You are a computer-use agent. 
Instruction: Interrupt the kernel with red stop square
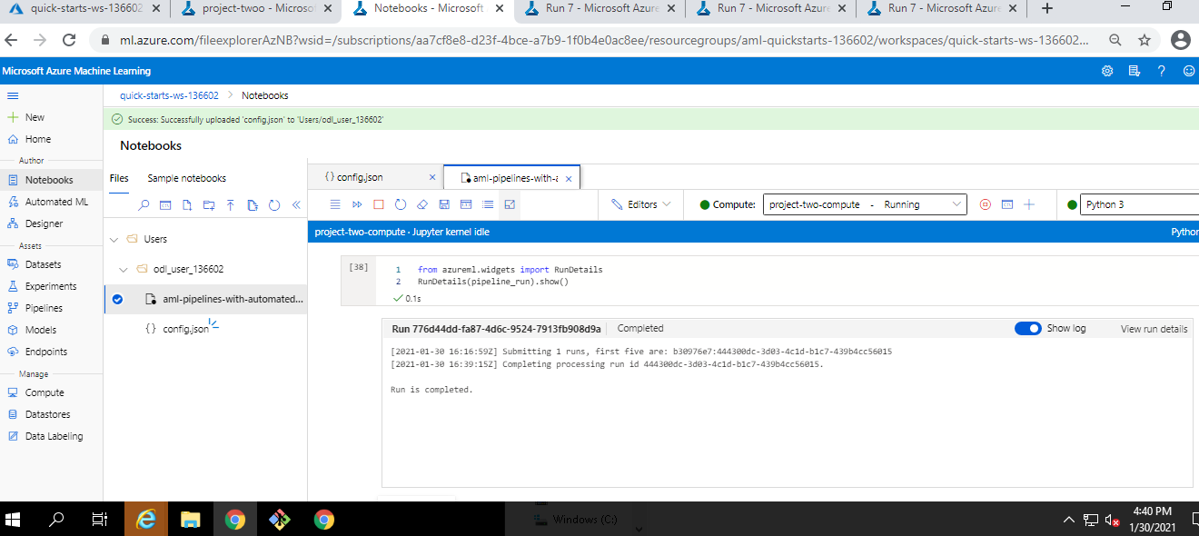379,204
